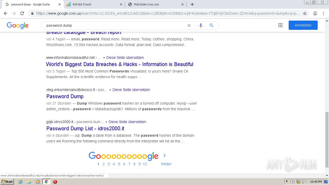
Task: Go to results page 2
Action: [x=104, y=164]
